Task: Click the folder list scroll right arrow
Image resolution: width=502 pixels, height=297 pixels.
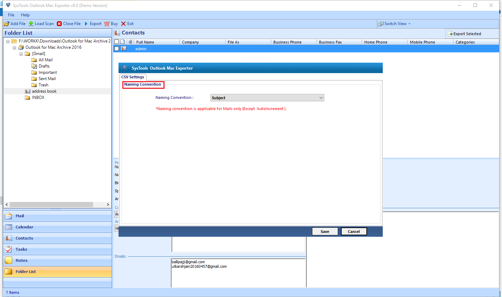Action: coord(108,204)
